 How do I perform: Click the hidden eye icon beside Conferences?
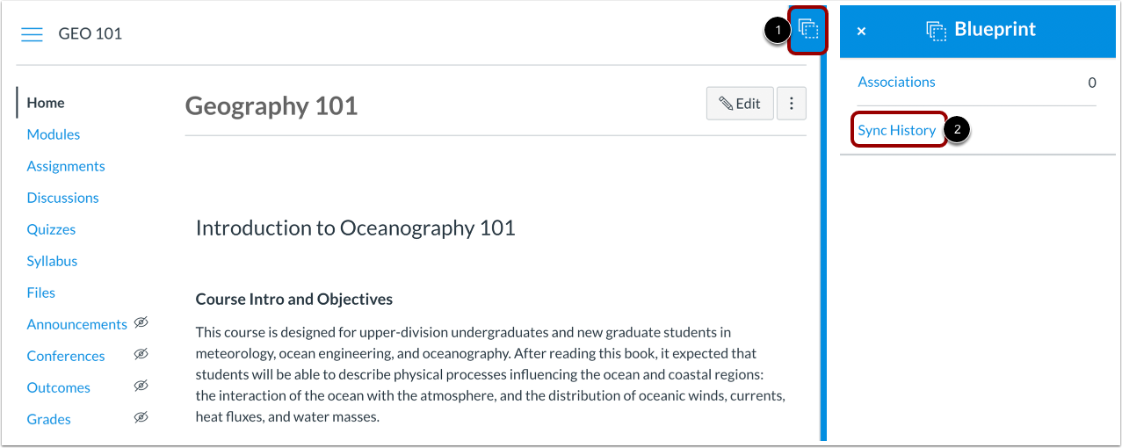click(141, 355)
